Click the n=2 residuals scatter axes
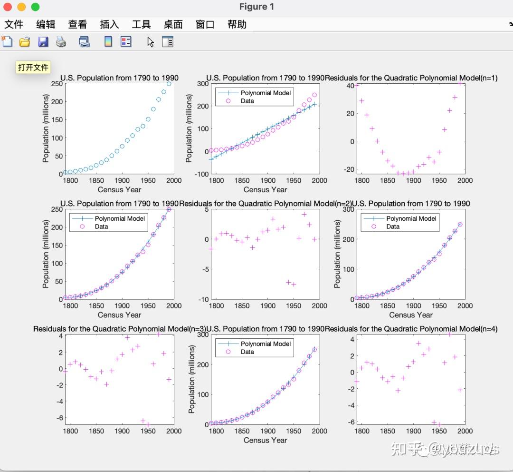Viewport: 513px width, 472px height. click(x=266, y=254)
